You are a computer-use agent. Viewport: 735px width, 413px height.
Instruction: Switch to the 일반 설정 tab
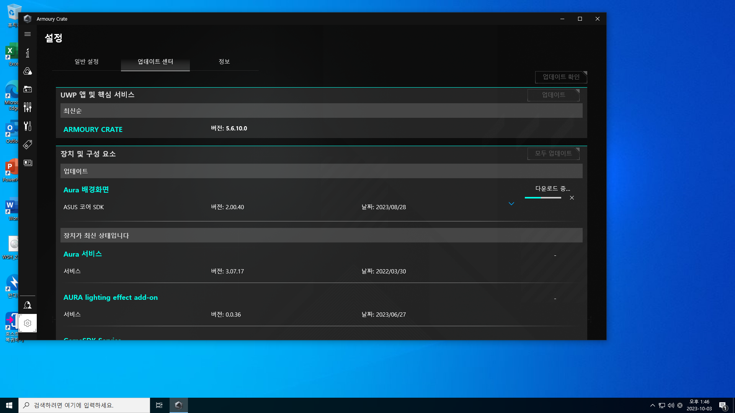click(x=87, y=62)
